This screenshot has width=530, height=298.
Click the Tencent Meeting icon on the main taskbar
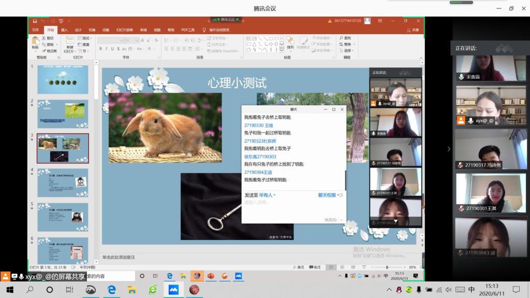(x=173, y=290)
